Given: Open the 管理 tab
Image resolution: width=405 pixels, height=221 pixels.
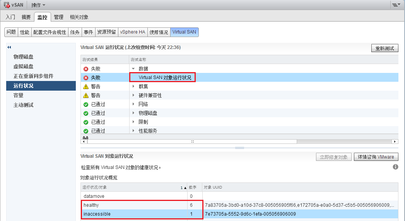Looking at the screenshot, I should pos(59,17).
